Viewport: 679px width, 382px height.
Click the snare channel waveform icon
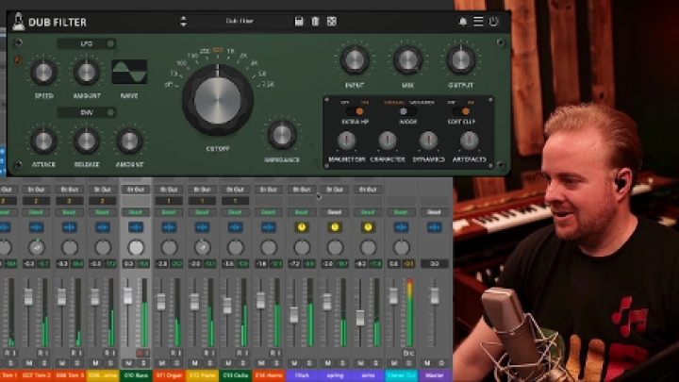tap(103, 227)
